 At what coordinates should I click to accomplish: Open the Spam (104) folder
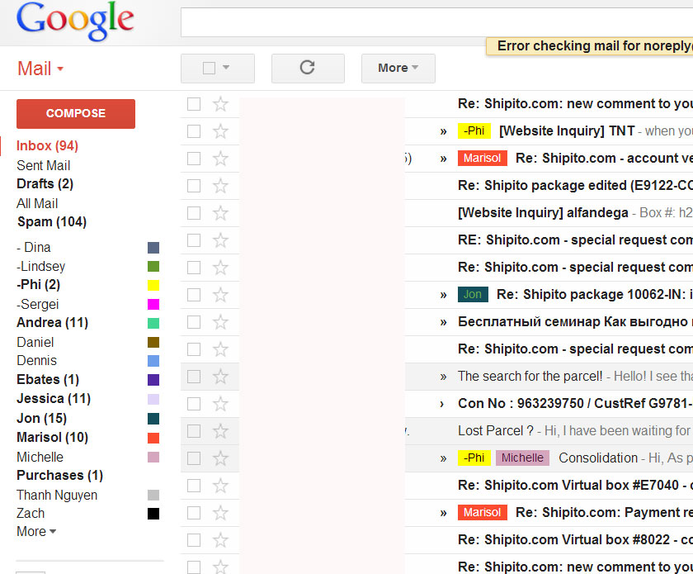point(52,221)
